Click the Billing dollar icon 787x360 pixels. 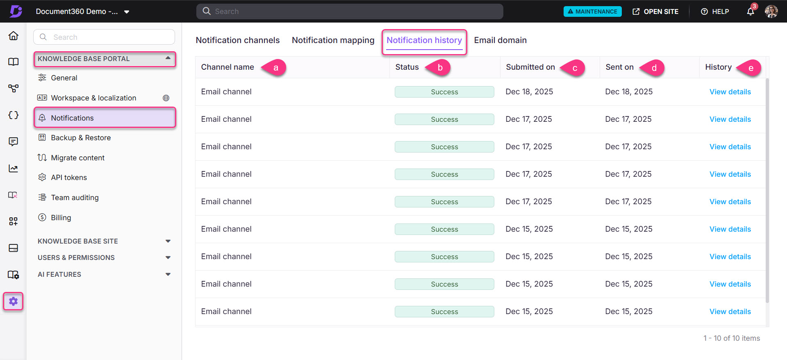coord(42,217)
